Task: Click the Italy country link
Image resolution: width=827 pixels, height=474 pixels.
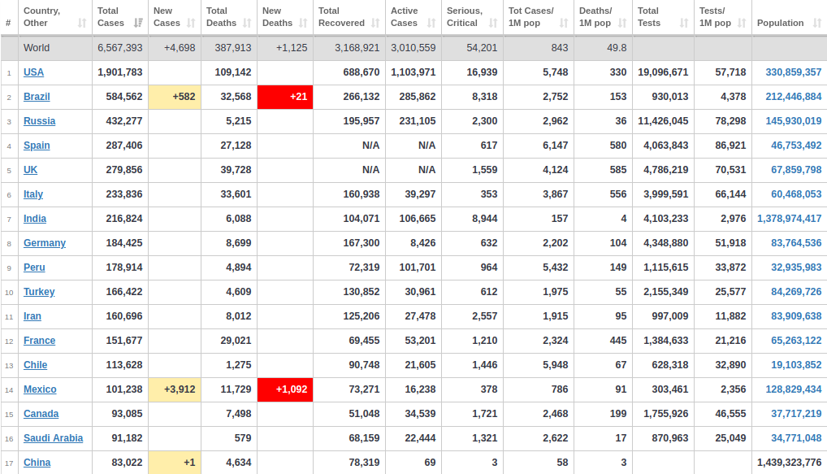Action: point(33,194)
